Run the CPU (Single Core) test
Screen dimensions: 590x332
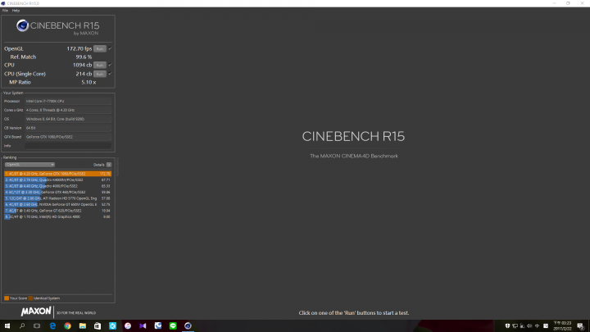[x=100, y=74]
